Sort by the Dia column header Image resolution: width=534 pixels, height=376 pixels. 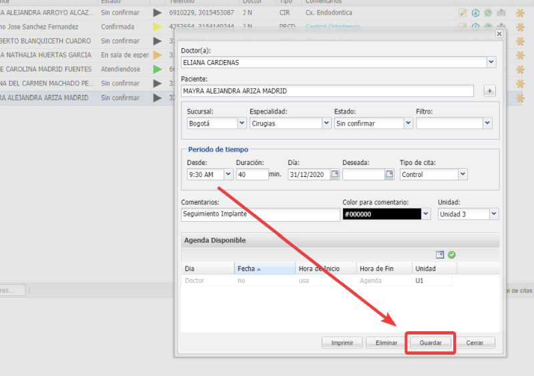pos(208,268)
